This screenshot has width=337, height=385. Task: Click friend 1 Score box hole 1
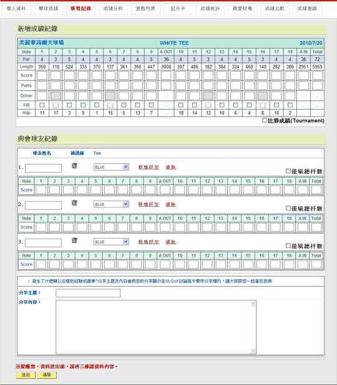point(41,190)
